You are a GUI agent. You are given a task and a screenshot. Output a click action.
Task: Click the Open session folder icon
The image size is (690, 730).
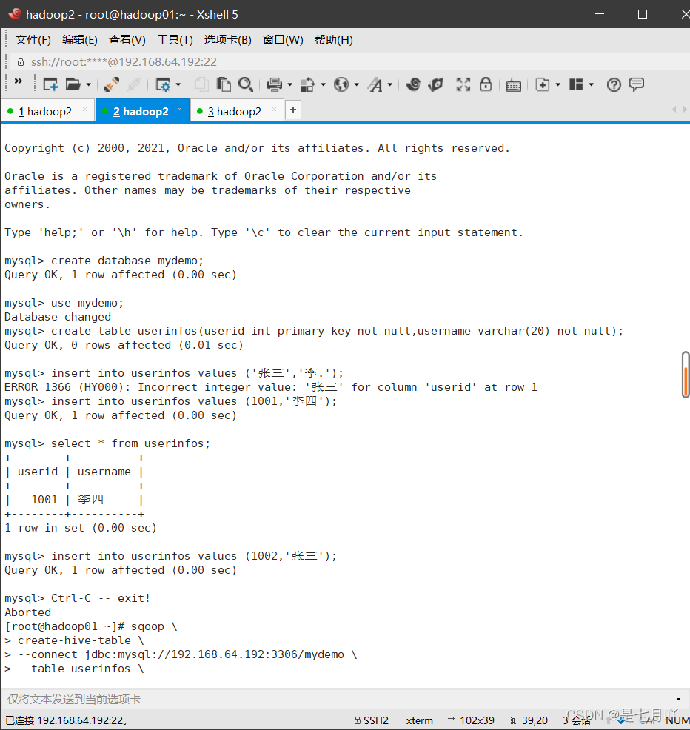(73, 84)
